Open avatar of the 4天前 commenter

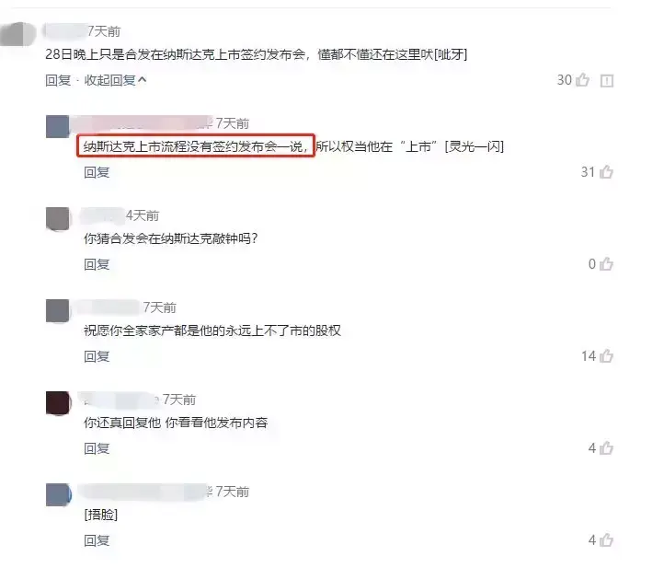[x=58, y=218]
